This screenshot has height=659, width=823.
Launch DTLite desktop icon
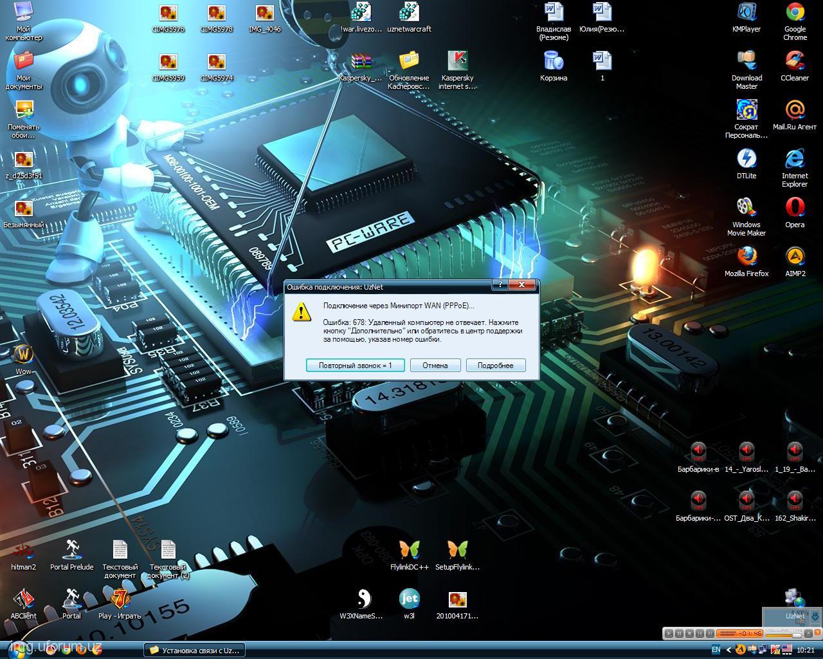coord(746,165)
